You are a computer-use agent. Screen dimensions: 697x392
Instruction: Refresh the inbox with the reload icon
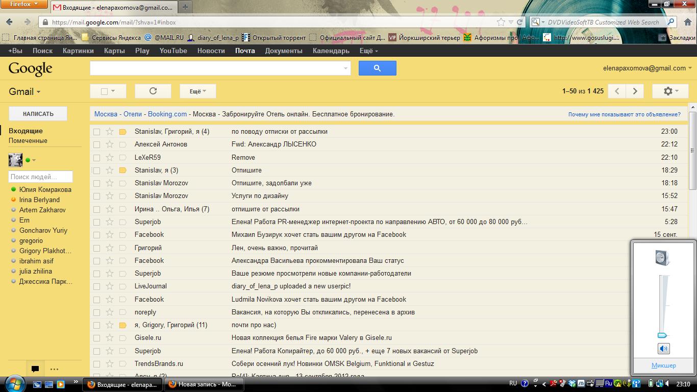[x=153, y=91]
